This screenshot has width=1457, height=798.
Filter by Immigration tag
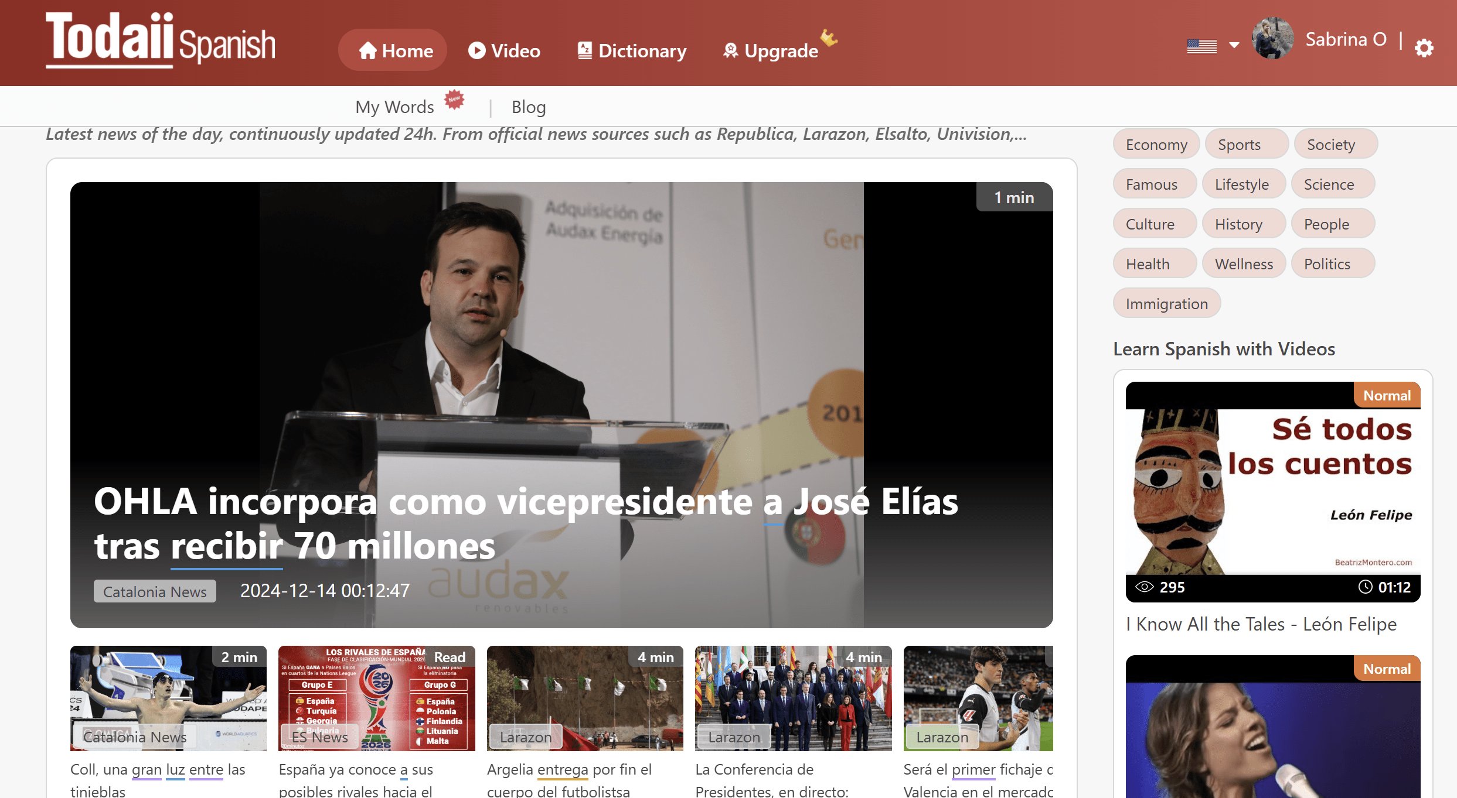point(1167,303)
